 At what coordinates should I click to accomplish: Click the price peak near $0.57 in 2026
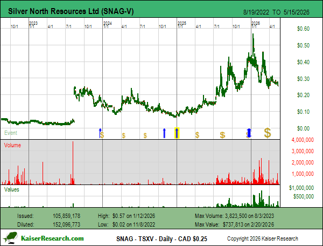pos(253,35)
